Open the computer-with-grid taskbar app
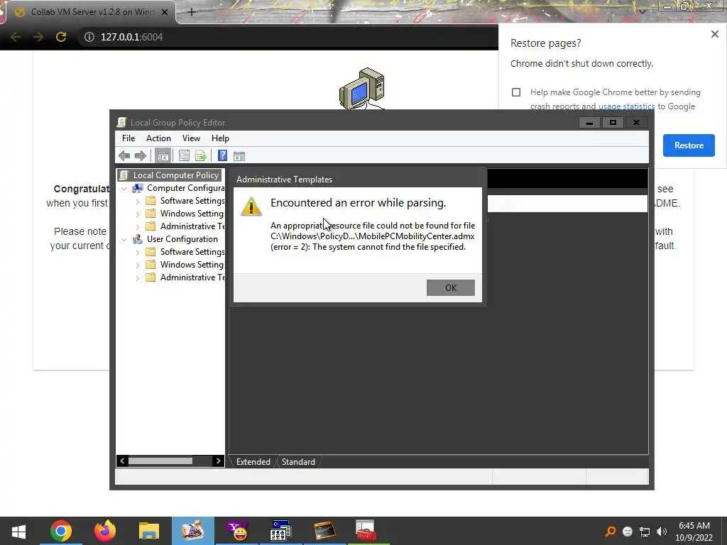727x545 pixels. pyautogui.click(x=280, y=531)
